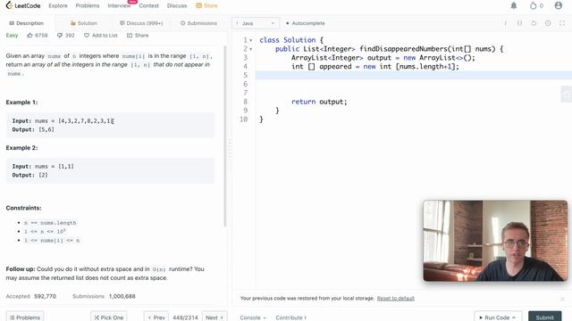Click the Problems list button

pyautogui.click(x=25, y=317)
